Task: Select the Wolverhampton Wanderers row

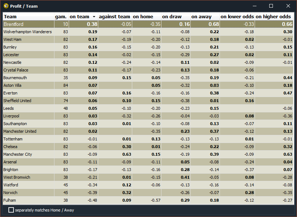Action: [x=27, y=32]
